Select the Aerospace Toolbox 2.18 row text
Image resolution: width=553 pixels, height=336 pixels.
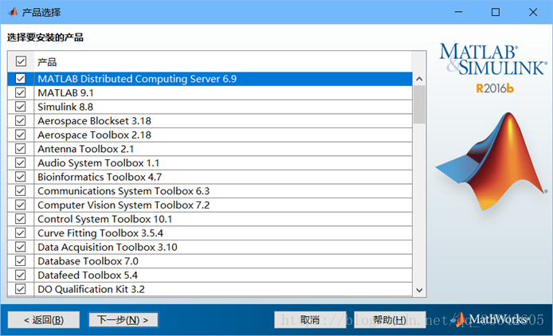coord(94,135)
